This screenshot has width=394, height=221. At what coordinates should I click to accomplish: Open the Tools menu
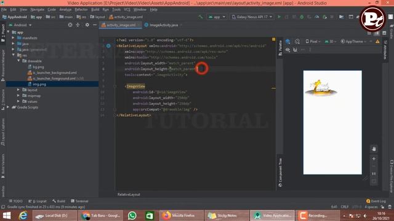pos(116,10)
